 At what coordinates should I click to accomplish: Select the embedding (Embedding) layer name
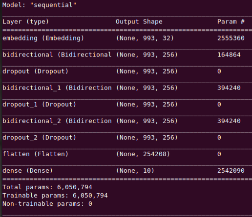point(43,38)
